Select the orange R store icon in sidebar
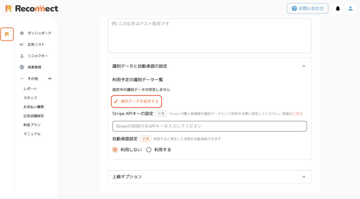The height and width of the screenshot is (199, 360). (x=7, y=34)
